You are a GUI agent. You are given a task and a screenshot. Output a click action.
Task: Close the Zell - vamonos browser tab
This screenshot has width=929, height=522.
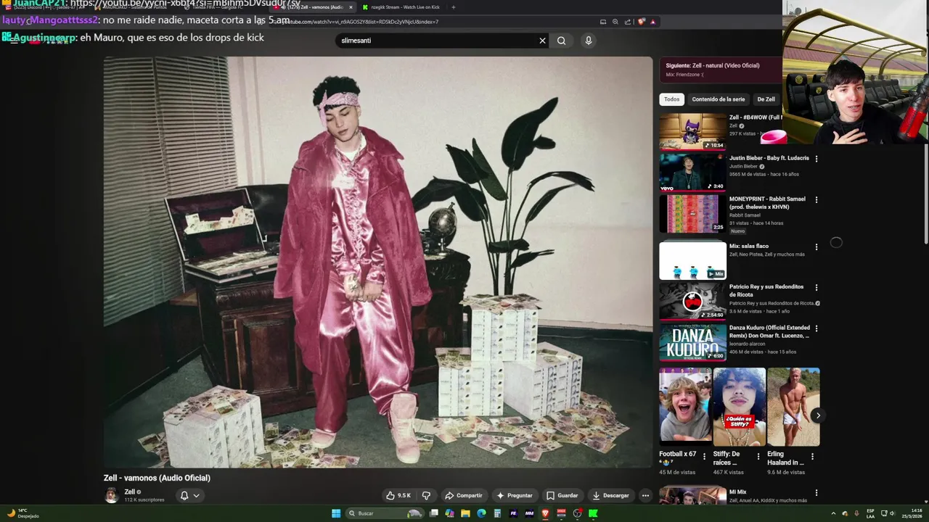coord(351,7)
